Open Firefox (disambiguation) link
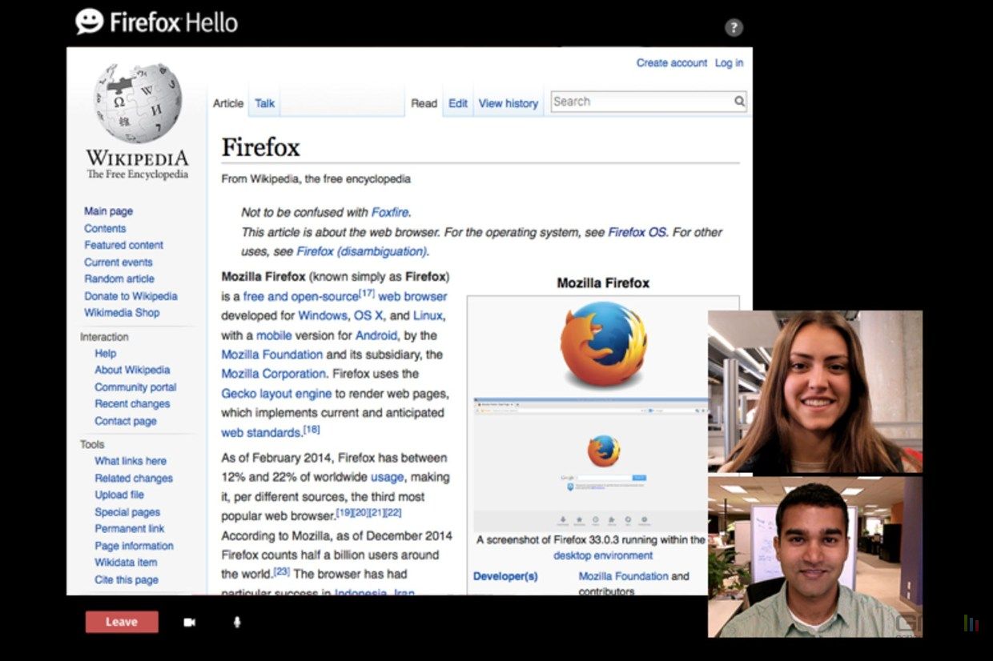 (x=362, y=251)
